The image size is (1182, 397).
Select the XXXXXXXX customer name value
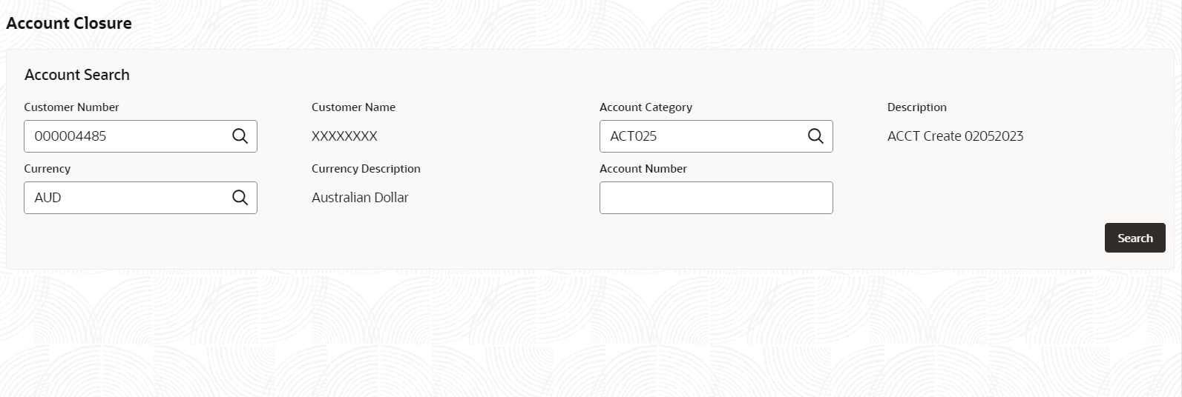coord(344,136)
